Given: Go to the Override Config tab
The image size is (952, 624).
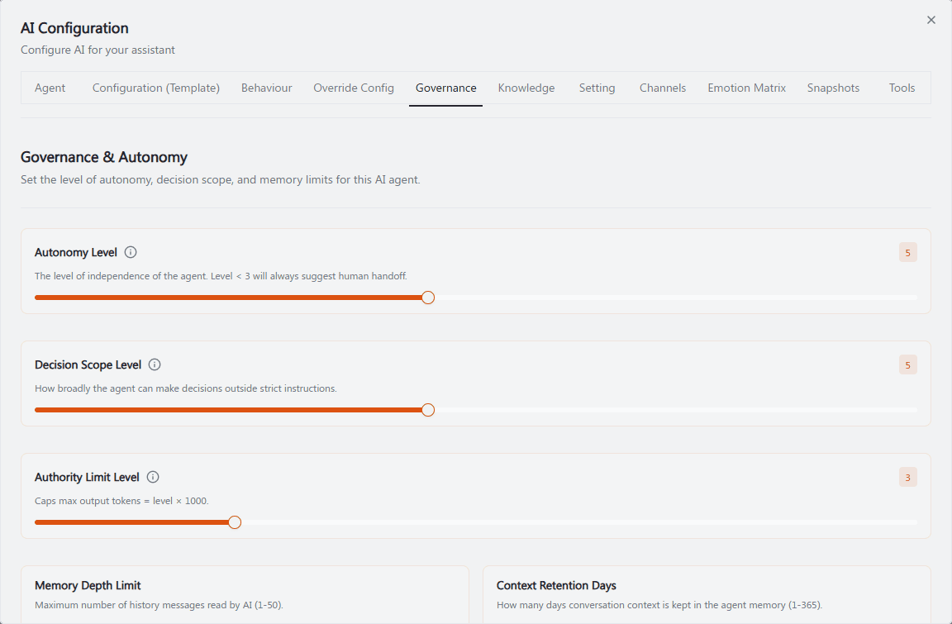Looking at the screenshot, I should (x=354, y=88).
